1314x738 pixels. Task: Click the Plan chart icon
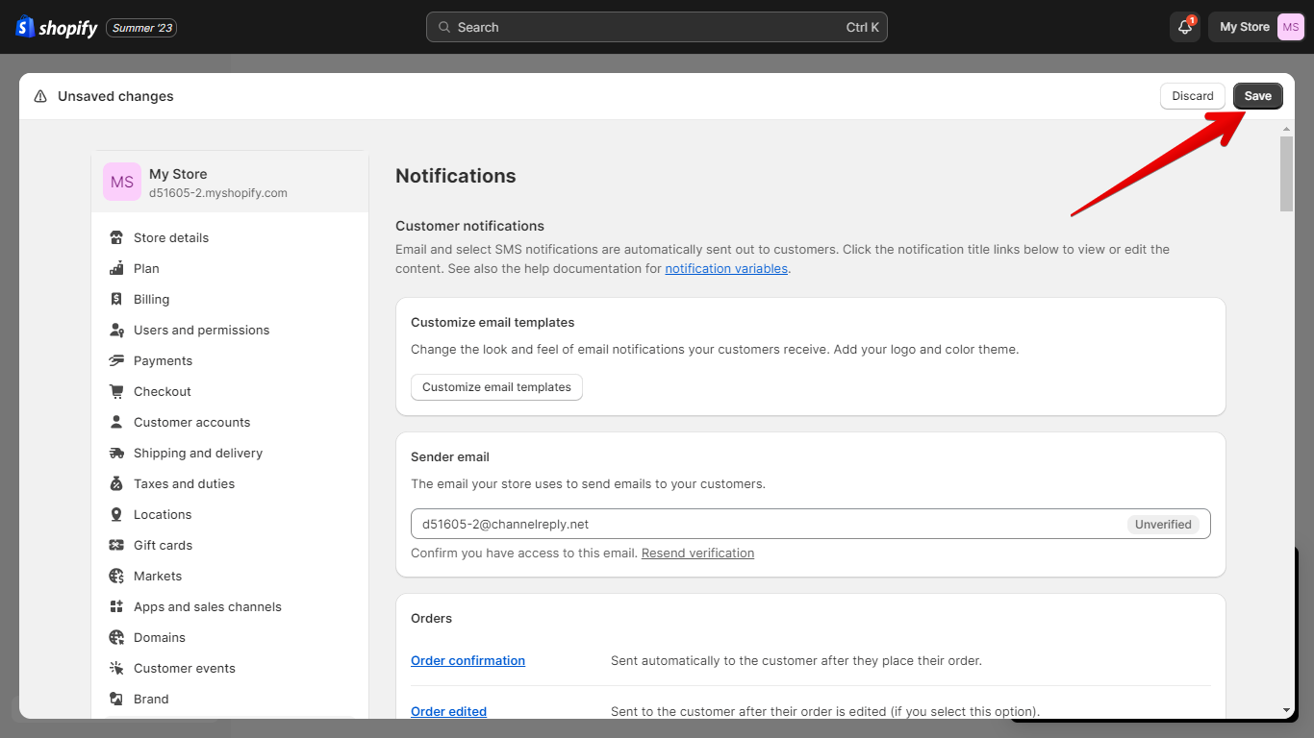pyautogui.click(x=116, y=268)
